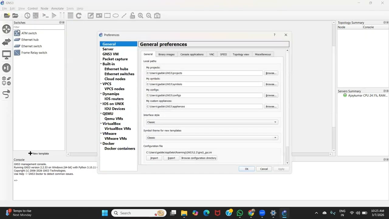Click the Zoom out magnifier icon
This screenshot has width=389, height=219.
(x=149, y=16)
